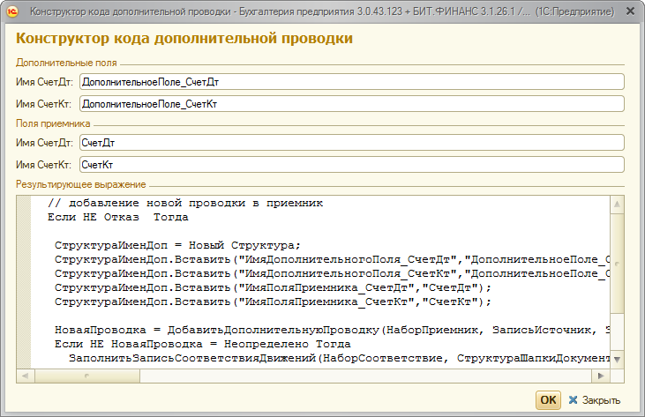Focus Имя СчетКт field under Дополнительные поля

tap(351, 104)
